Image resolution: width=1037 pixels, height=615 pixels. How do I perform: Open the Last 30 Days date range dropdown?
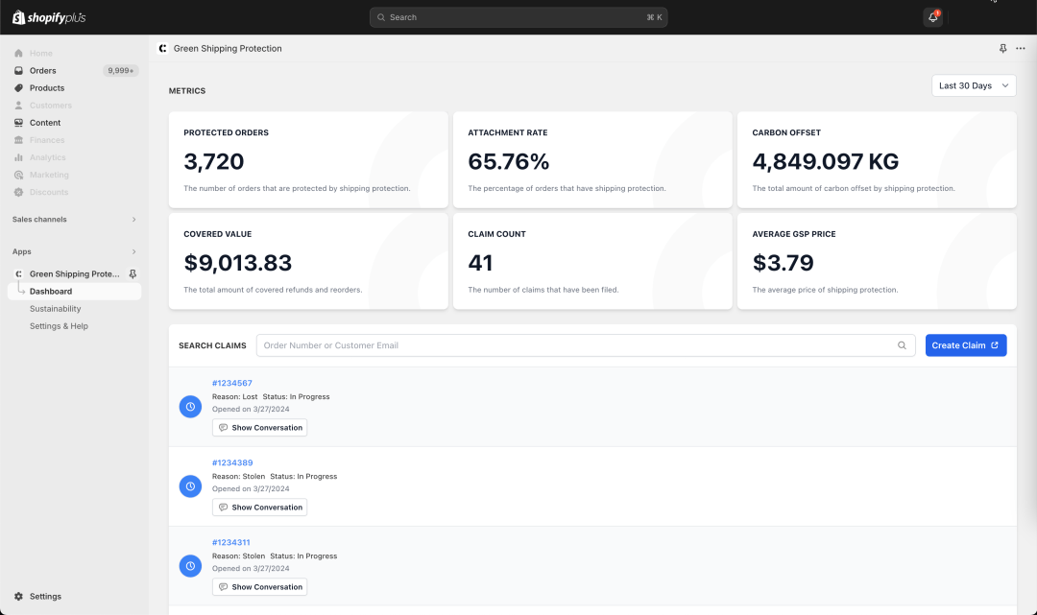click(974, 86)
